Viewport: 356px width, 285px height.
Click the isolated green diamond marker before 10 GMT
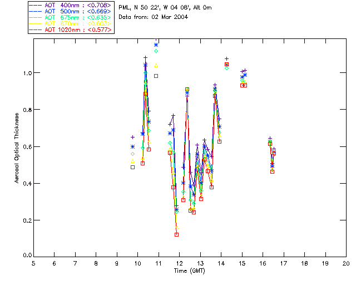click(x=132, y=154)
